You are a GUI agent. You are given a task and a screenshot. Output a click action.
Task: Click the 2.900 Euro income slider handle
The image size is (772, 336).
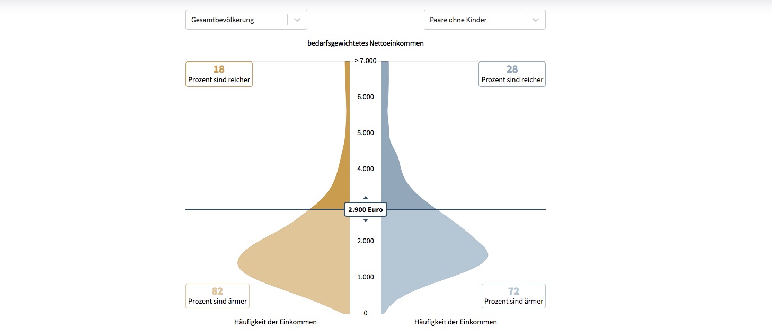[365, 209]
